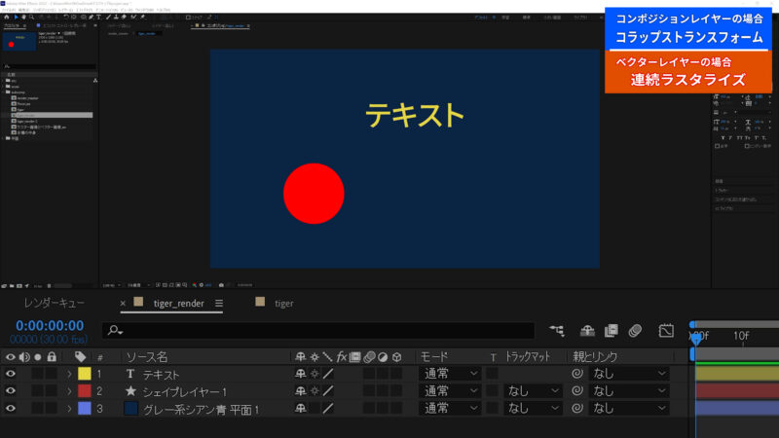Click the fx effect switch header icon
Viewport: 779px width, 438px height.
click(342, 356)
